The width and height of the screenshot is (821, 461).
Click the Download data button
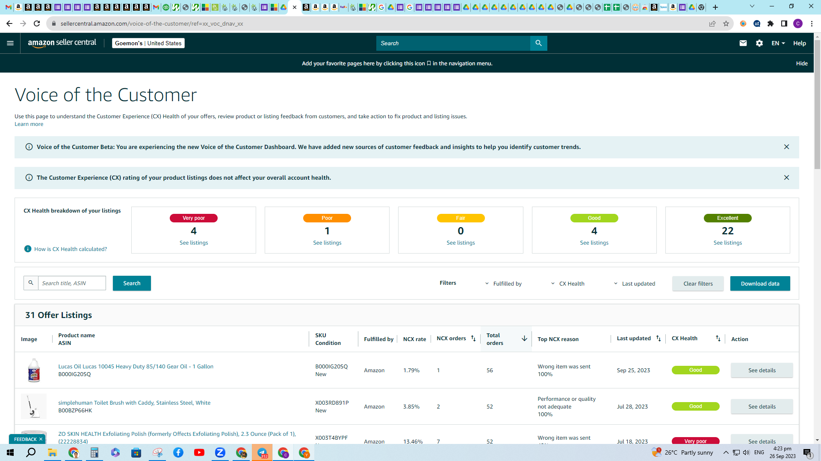[760, 283]
